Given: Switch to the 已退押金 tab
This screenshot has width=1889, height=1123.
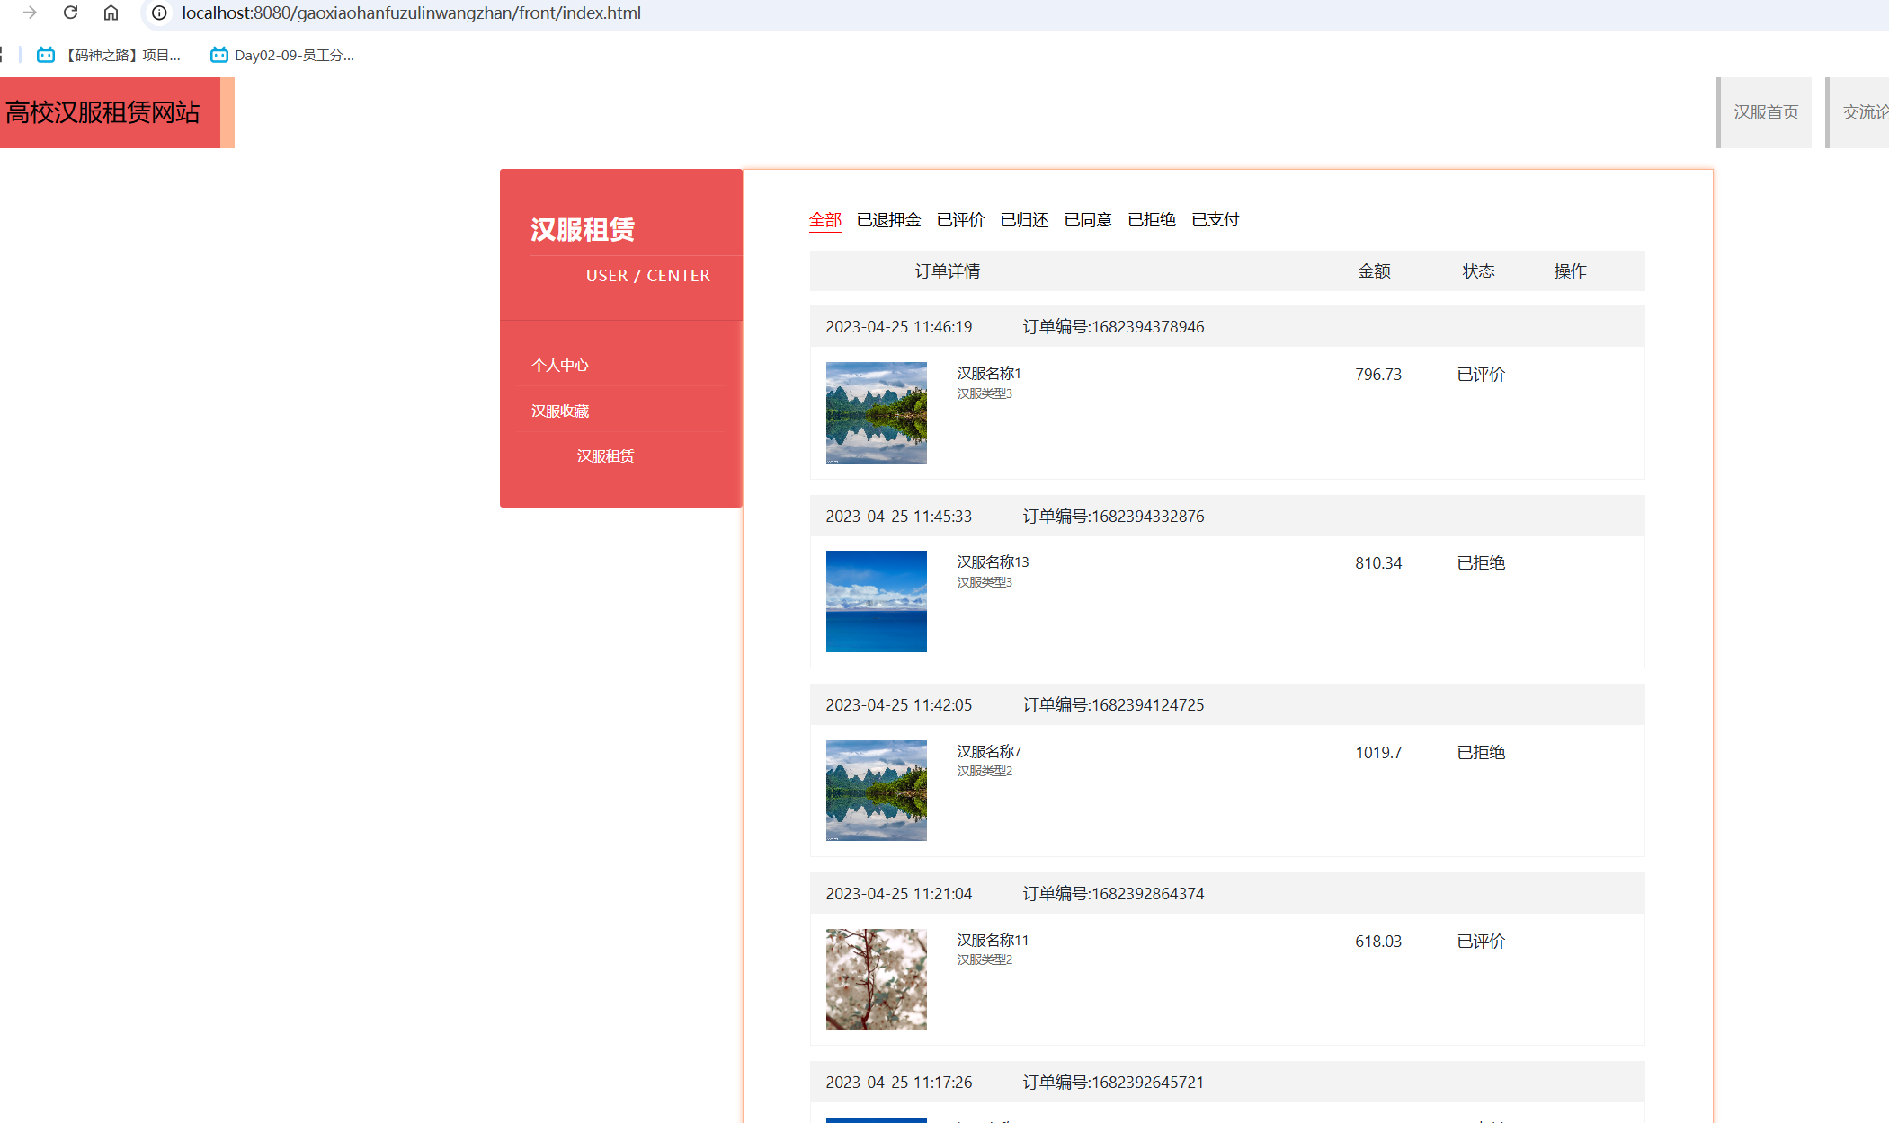Looking at the screenshot, I should click(888, 220).
